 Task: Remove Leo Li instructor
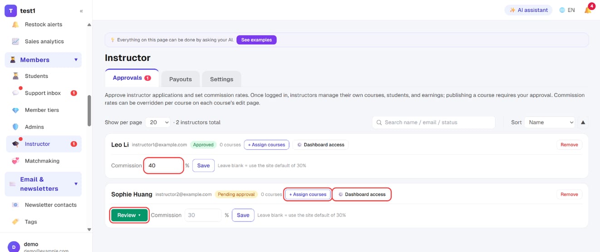coord(569,145)
